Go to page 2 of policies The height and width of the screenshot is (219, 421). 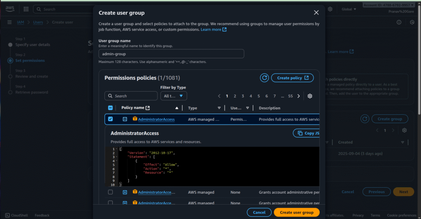coord(235,96)
